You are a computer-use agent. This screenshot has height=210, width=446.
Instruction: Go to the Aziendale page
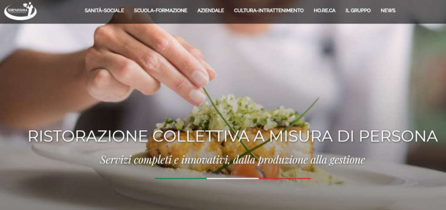(210, 10)
